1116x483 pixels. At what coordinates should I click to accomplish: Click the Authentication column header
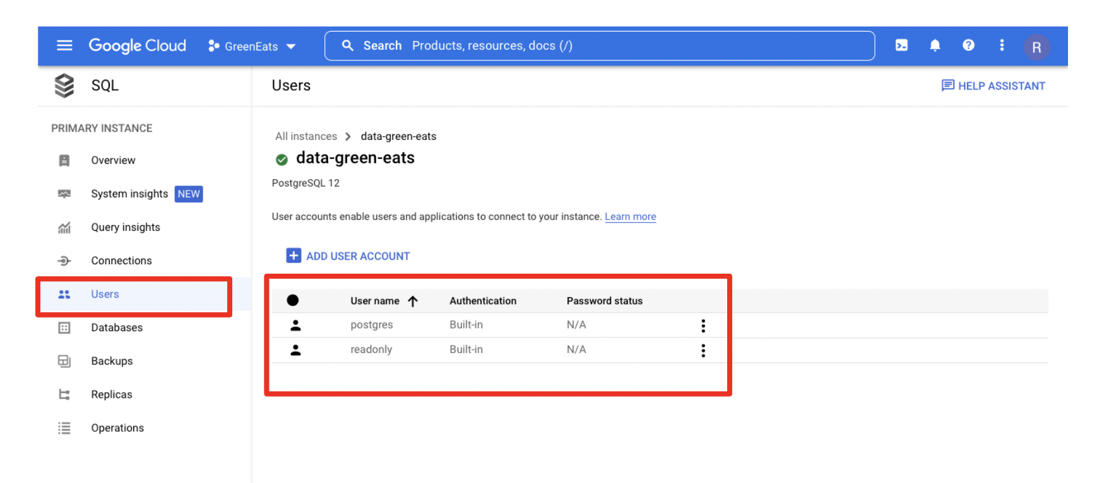[x=483, y=301]
